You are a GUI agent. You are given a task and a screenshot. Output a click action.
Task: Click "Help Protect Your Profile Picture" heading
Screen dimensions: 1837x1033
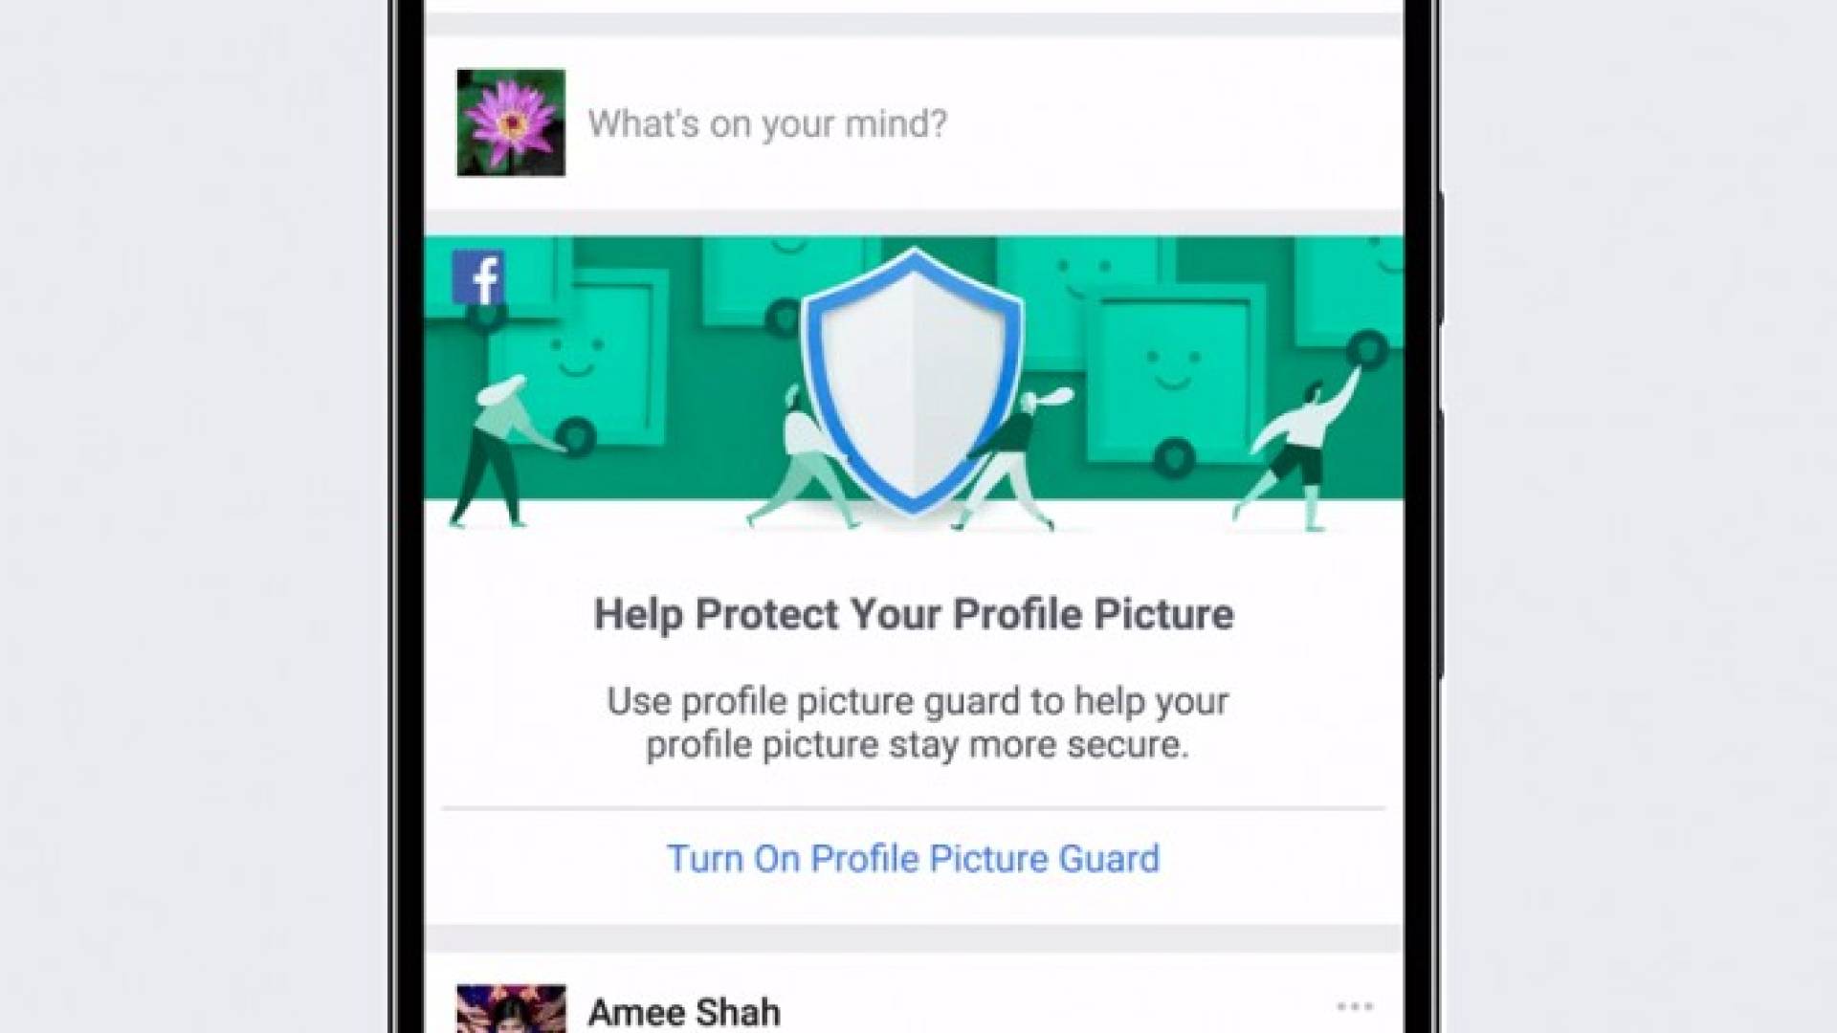tap(914, 614)
